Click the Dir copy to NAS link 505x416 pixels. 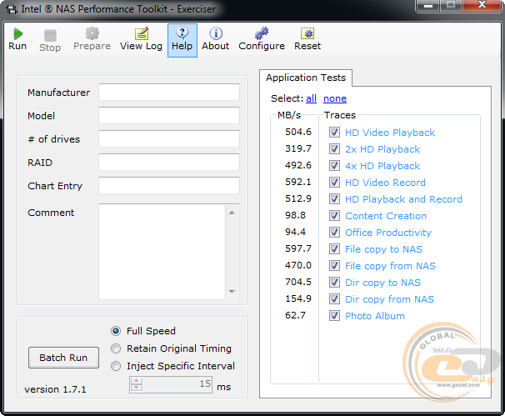coord(383,283)
